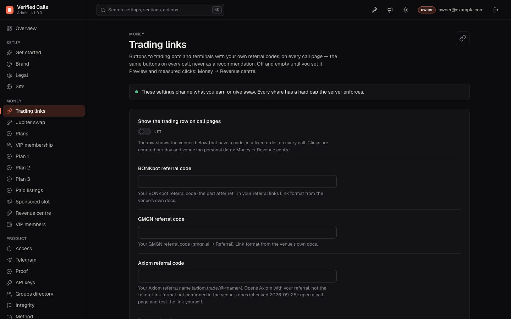Click the BONKbot referral code input
Viewport: 511px width, 319px height.
click(x=237, y=181)
